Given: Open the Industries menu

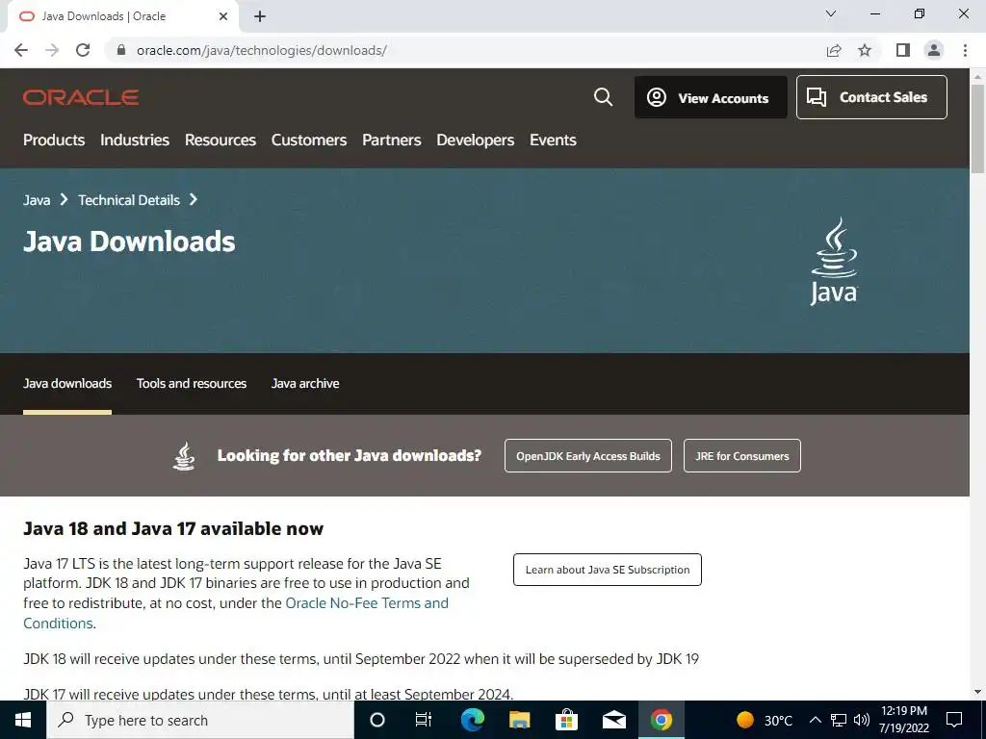Looking at the screenshot, I should coord(135,140).
